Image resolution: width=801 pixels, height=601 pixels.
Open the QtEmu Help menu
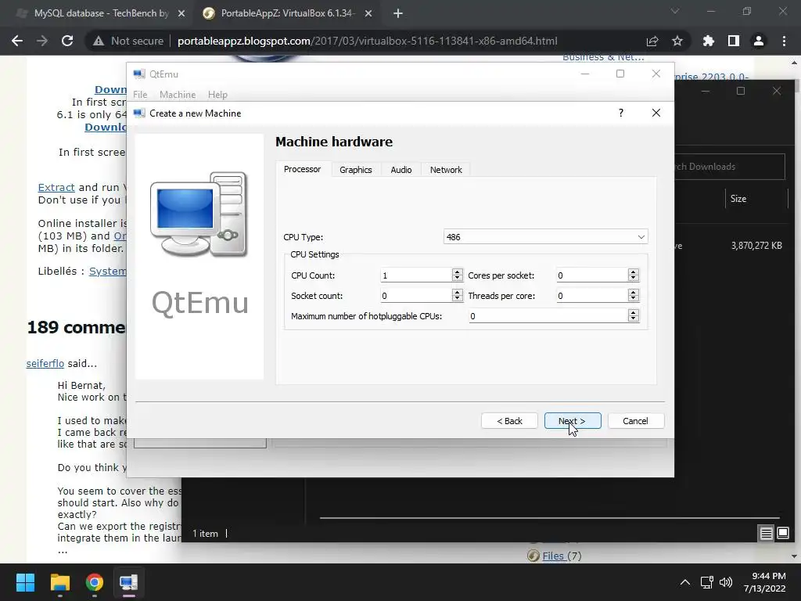click(x=217, y=95)
